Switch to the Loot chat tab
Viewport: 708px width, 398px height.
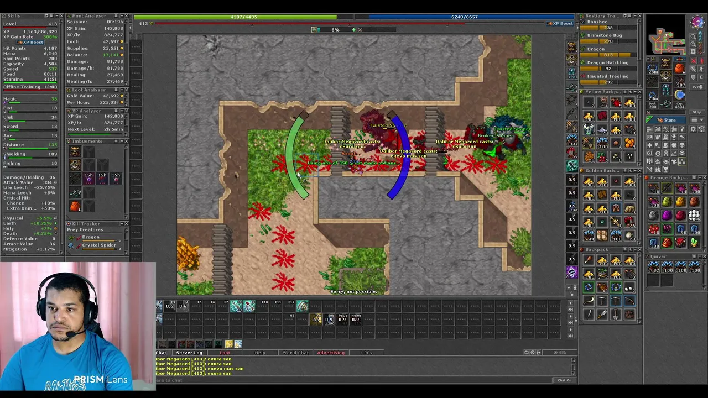point(225,353)
